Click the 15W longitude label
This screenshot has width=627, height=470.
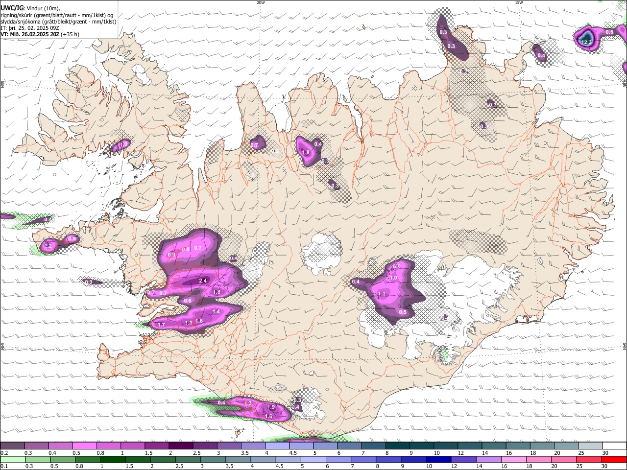518,2
